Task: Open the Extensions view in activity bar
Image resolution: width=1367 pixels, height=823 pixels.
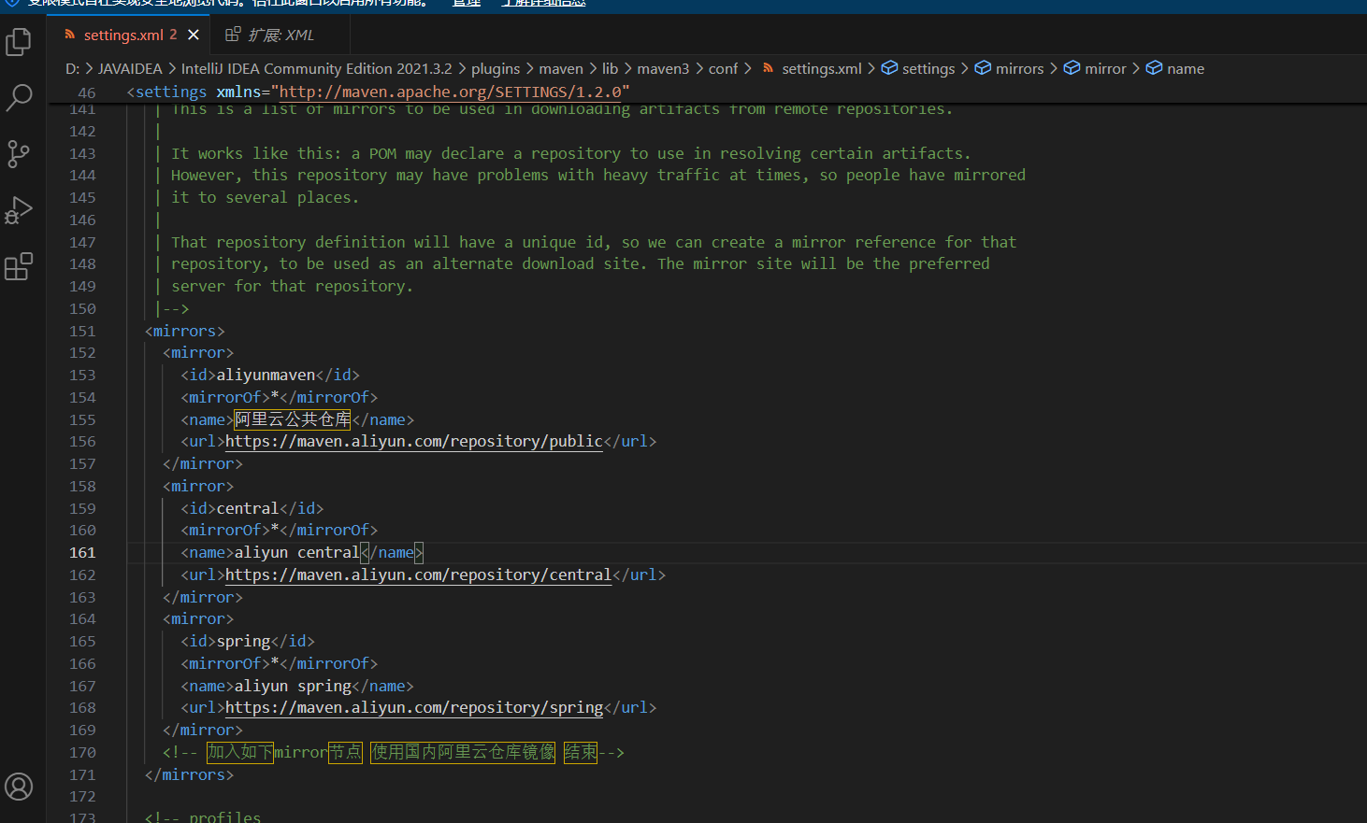Action: (x=19, y=266)
